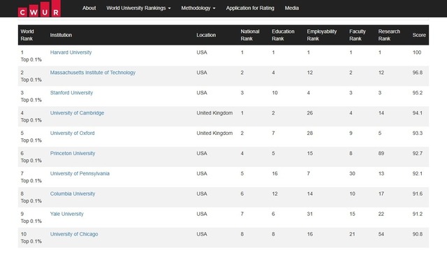Select Chicago's research rank 54
This screenshot has width=447, height=269.
(381, 234)
